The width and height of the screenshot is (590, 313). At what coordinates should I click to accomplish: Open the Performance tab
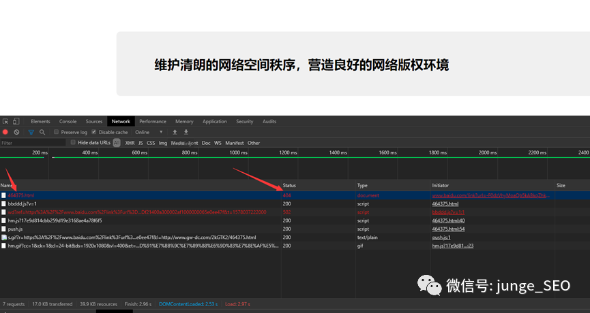coord(152,121)
